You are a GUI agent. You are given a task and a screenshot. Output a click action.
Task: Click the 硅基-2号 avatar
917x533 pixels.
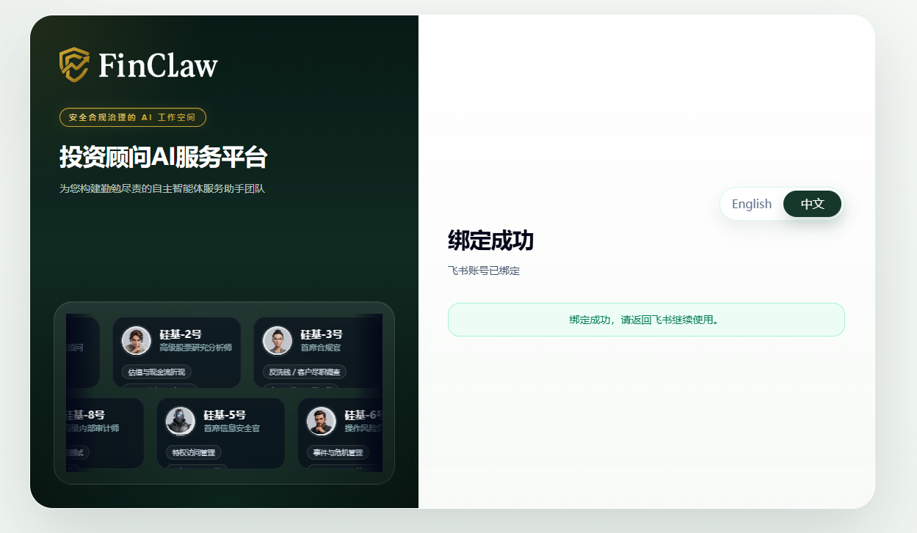pos(137,341)
